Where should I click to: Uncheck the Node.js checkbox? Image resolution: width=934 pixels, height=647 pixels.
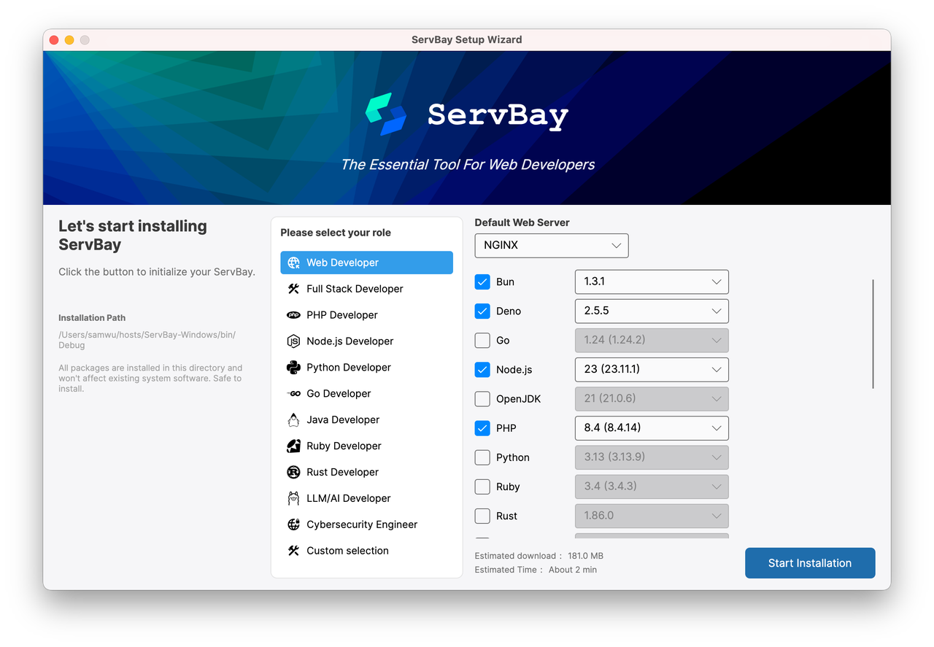click(x=482, y=369)
